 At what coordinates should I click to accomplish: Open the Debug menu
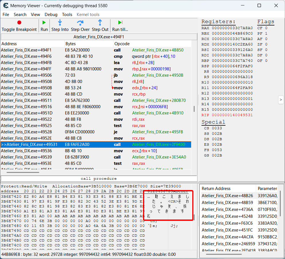point(51,15)
